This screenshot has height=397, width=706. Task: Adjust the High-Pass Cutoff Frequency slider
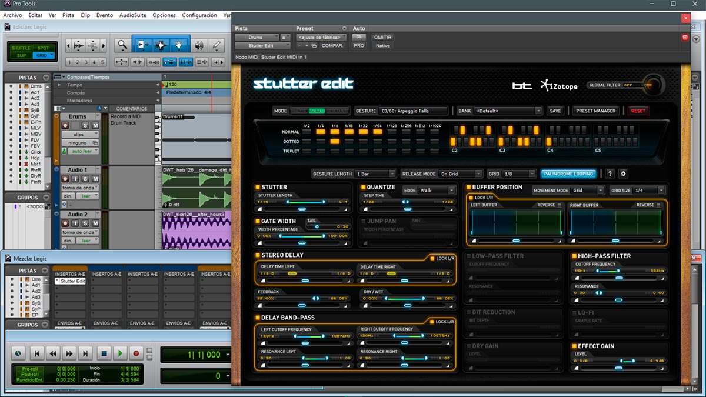[619, 271]
